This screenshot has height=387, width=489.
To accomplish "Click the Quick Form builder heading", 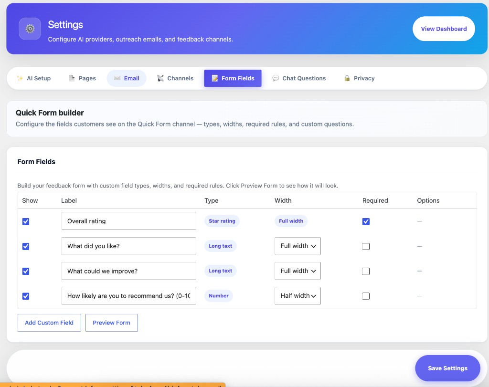I will [x=50, y=113].
